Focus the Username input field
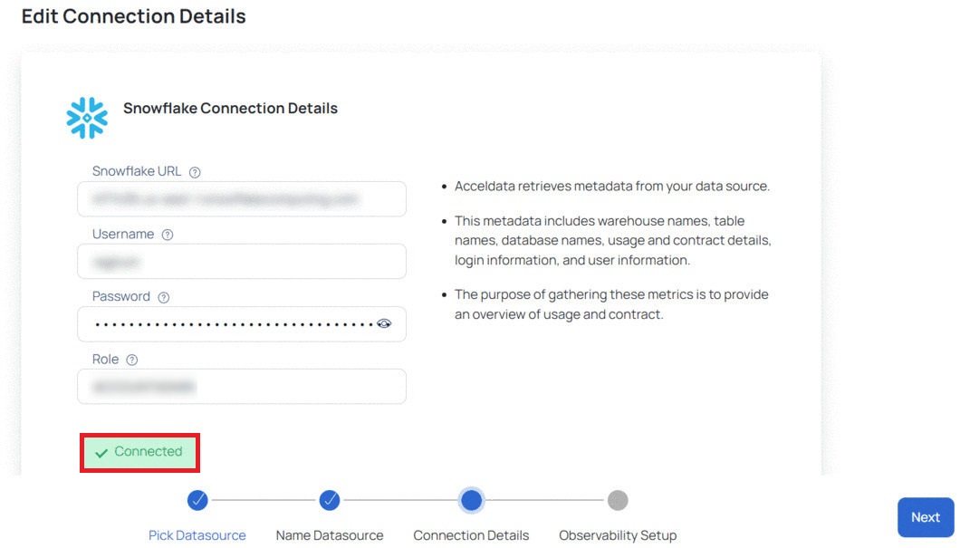 [242, 262]
